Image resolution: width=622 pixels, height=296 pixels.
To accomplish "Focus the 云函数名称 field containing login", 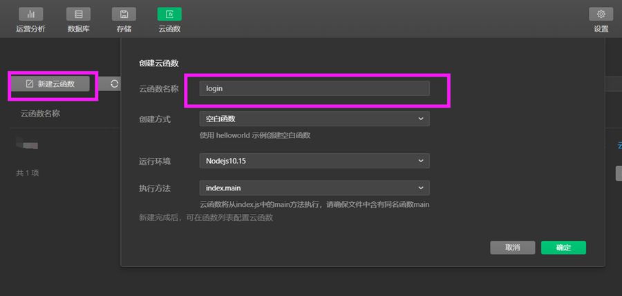I will point(314,88).
